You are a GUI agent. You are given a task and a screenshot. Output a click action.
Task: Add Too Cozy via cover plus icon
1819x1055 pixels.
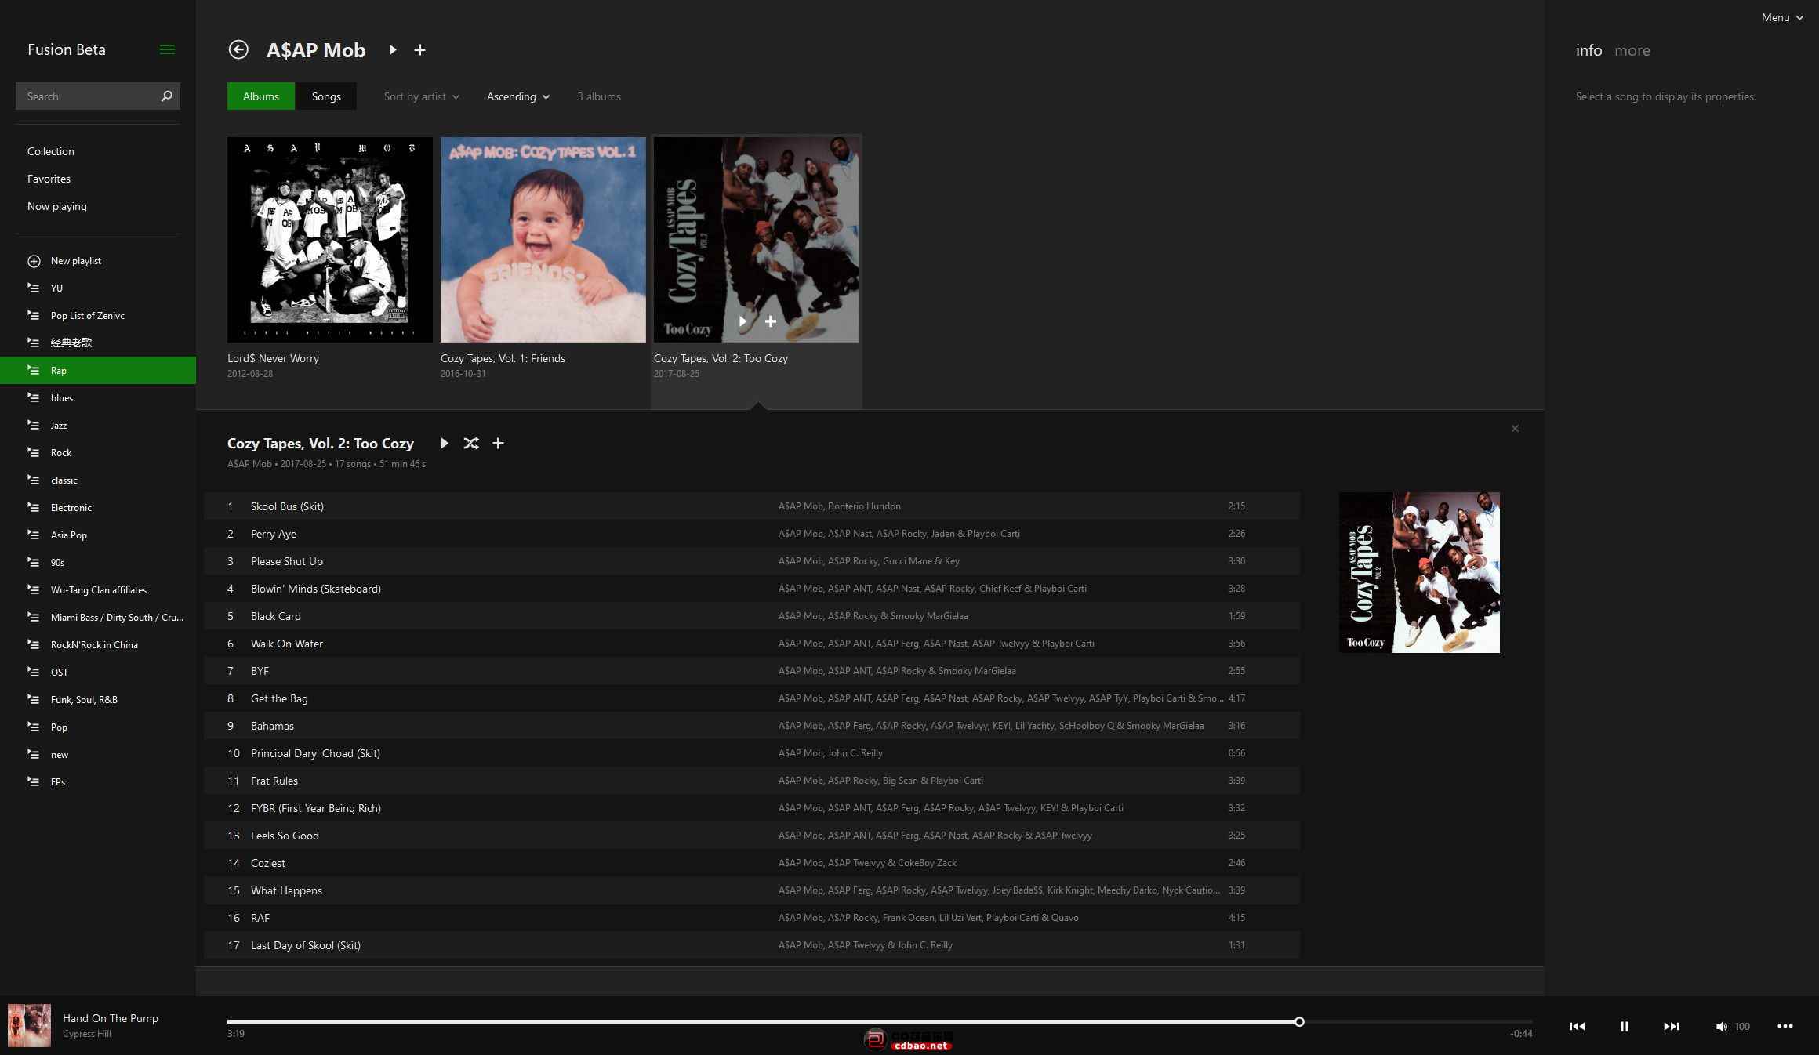point(771,321)
